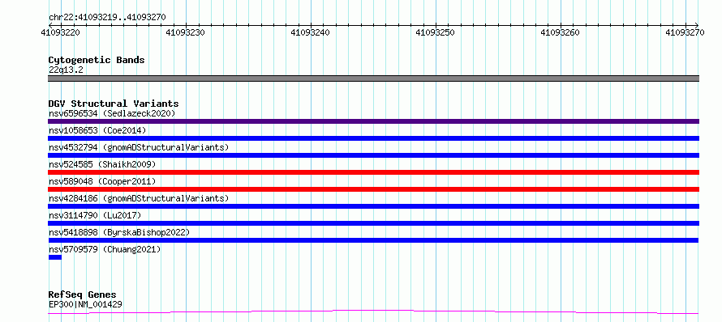
Task: Click the magenta EP300 gene track line
Action: coord(373,312)
